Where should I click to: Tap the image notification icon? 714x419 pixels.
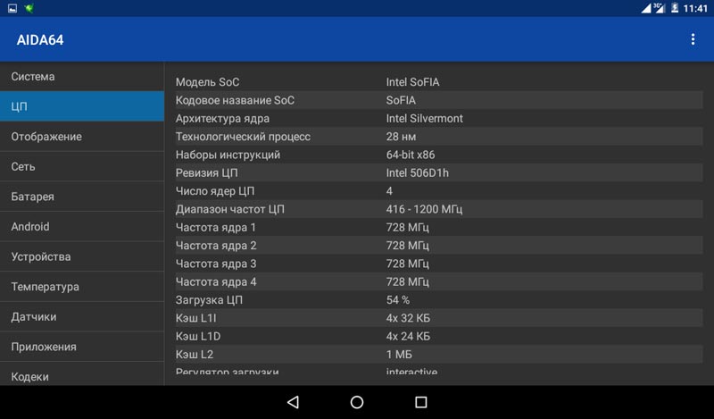tap(12, 8)
